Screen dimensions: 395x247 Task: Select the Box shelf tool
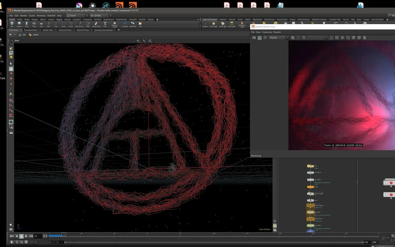(12, 24)
